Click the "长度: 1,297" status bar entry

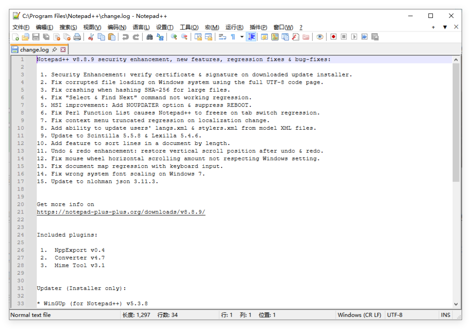(136, 315)
